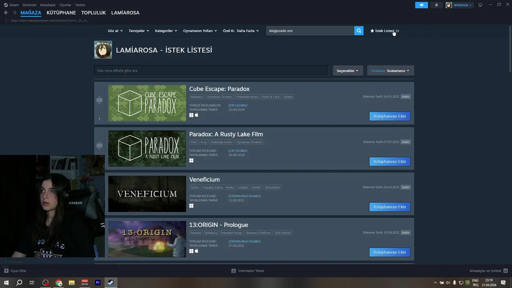Open the Sıralama sort dropdown

[390, 71]
